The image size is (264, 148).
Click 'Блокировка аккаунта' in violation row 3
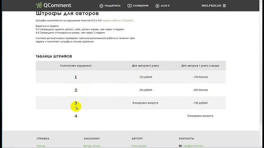point(145,103)
